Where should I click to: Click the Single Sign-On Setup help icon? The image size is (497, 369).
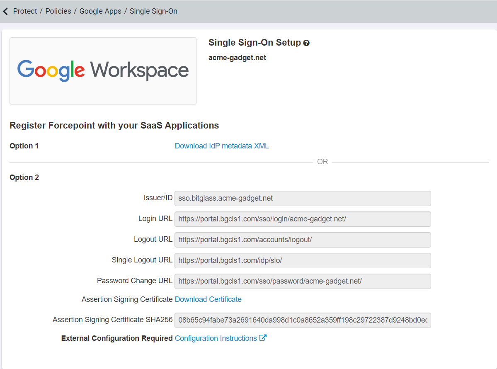tap(306, 43)
